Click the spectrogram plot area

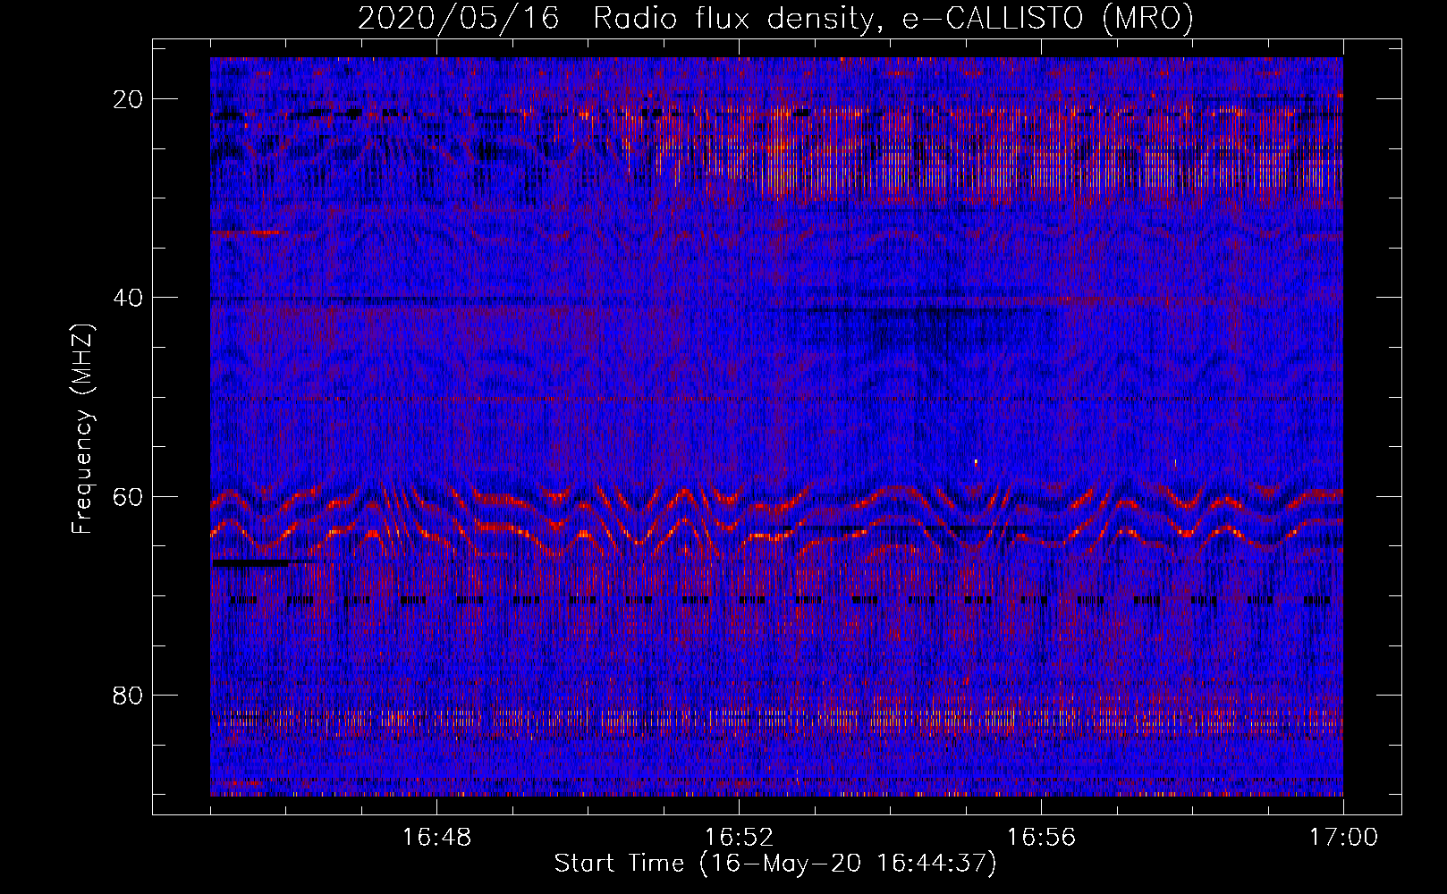[x=776, y=426]
